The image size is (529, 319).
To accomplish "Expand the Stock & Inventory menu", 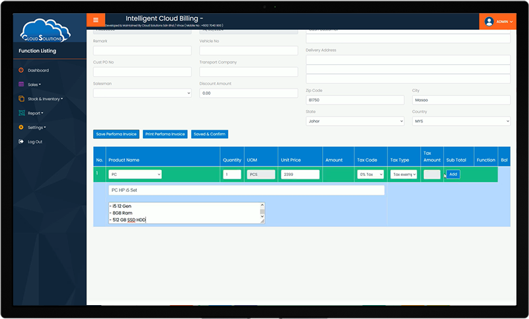I will [x=45, y=99].
